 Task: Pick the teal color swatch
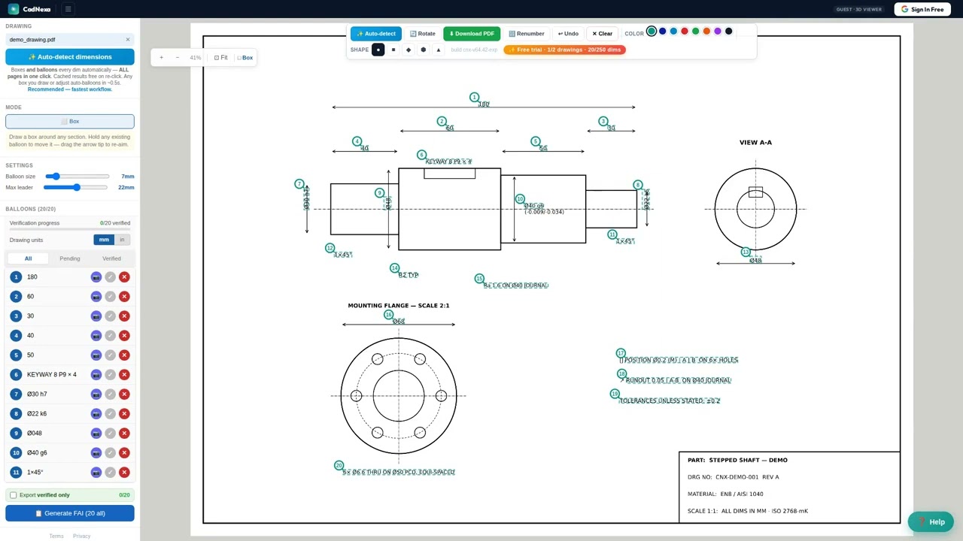click(x=652, y=32)
